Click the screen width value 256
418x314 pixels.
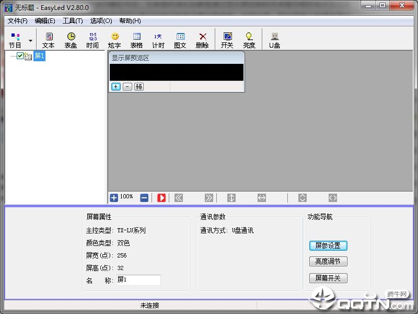(x=122, y=255)
